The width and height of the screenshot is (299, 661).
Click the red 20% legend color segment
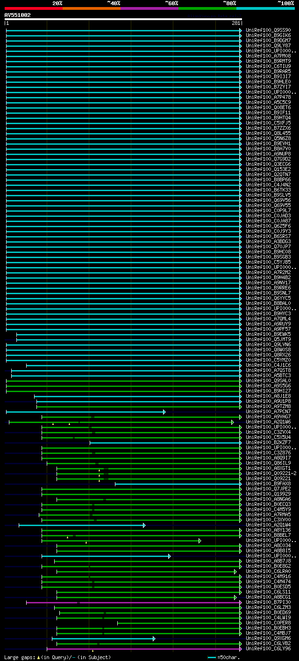(34, 8)
